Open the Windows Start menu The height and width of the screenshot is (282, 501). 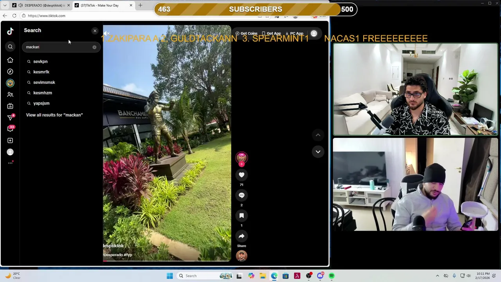[169, 276]
